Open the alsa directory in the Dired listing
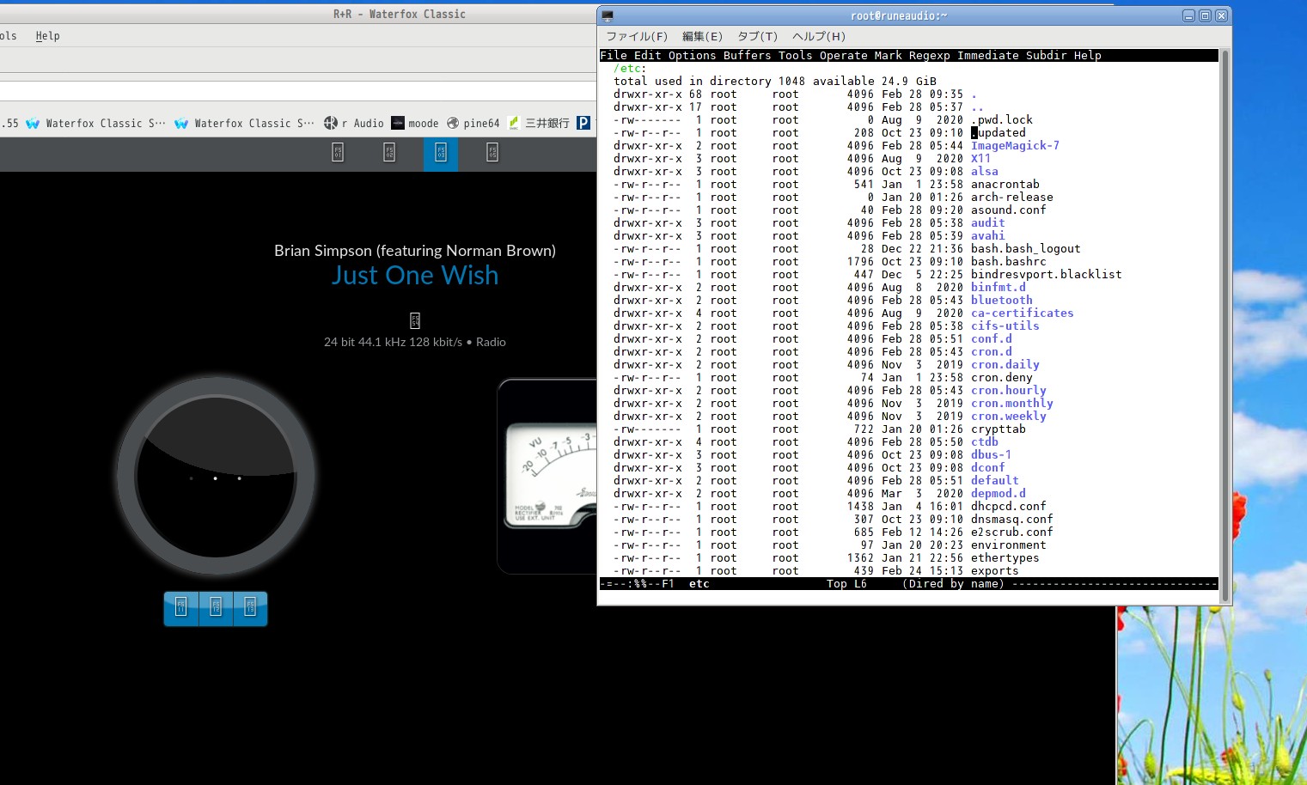Screen dimensions: 1307x785 pos(984,171)
